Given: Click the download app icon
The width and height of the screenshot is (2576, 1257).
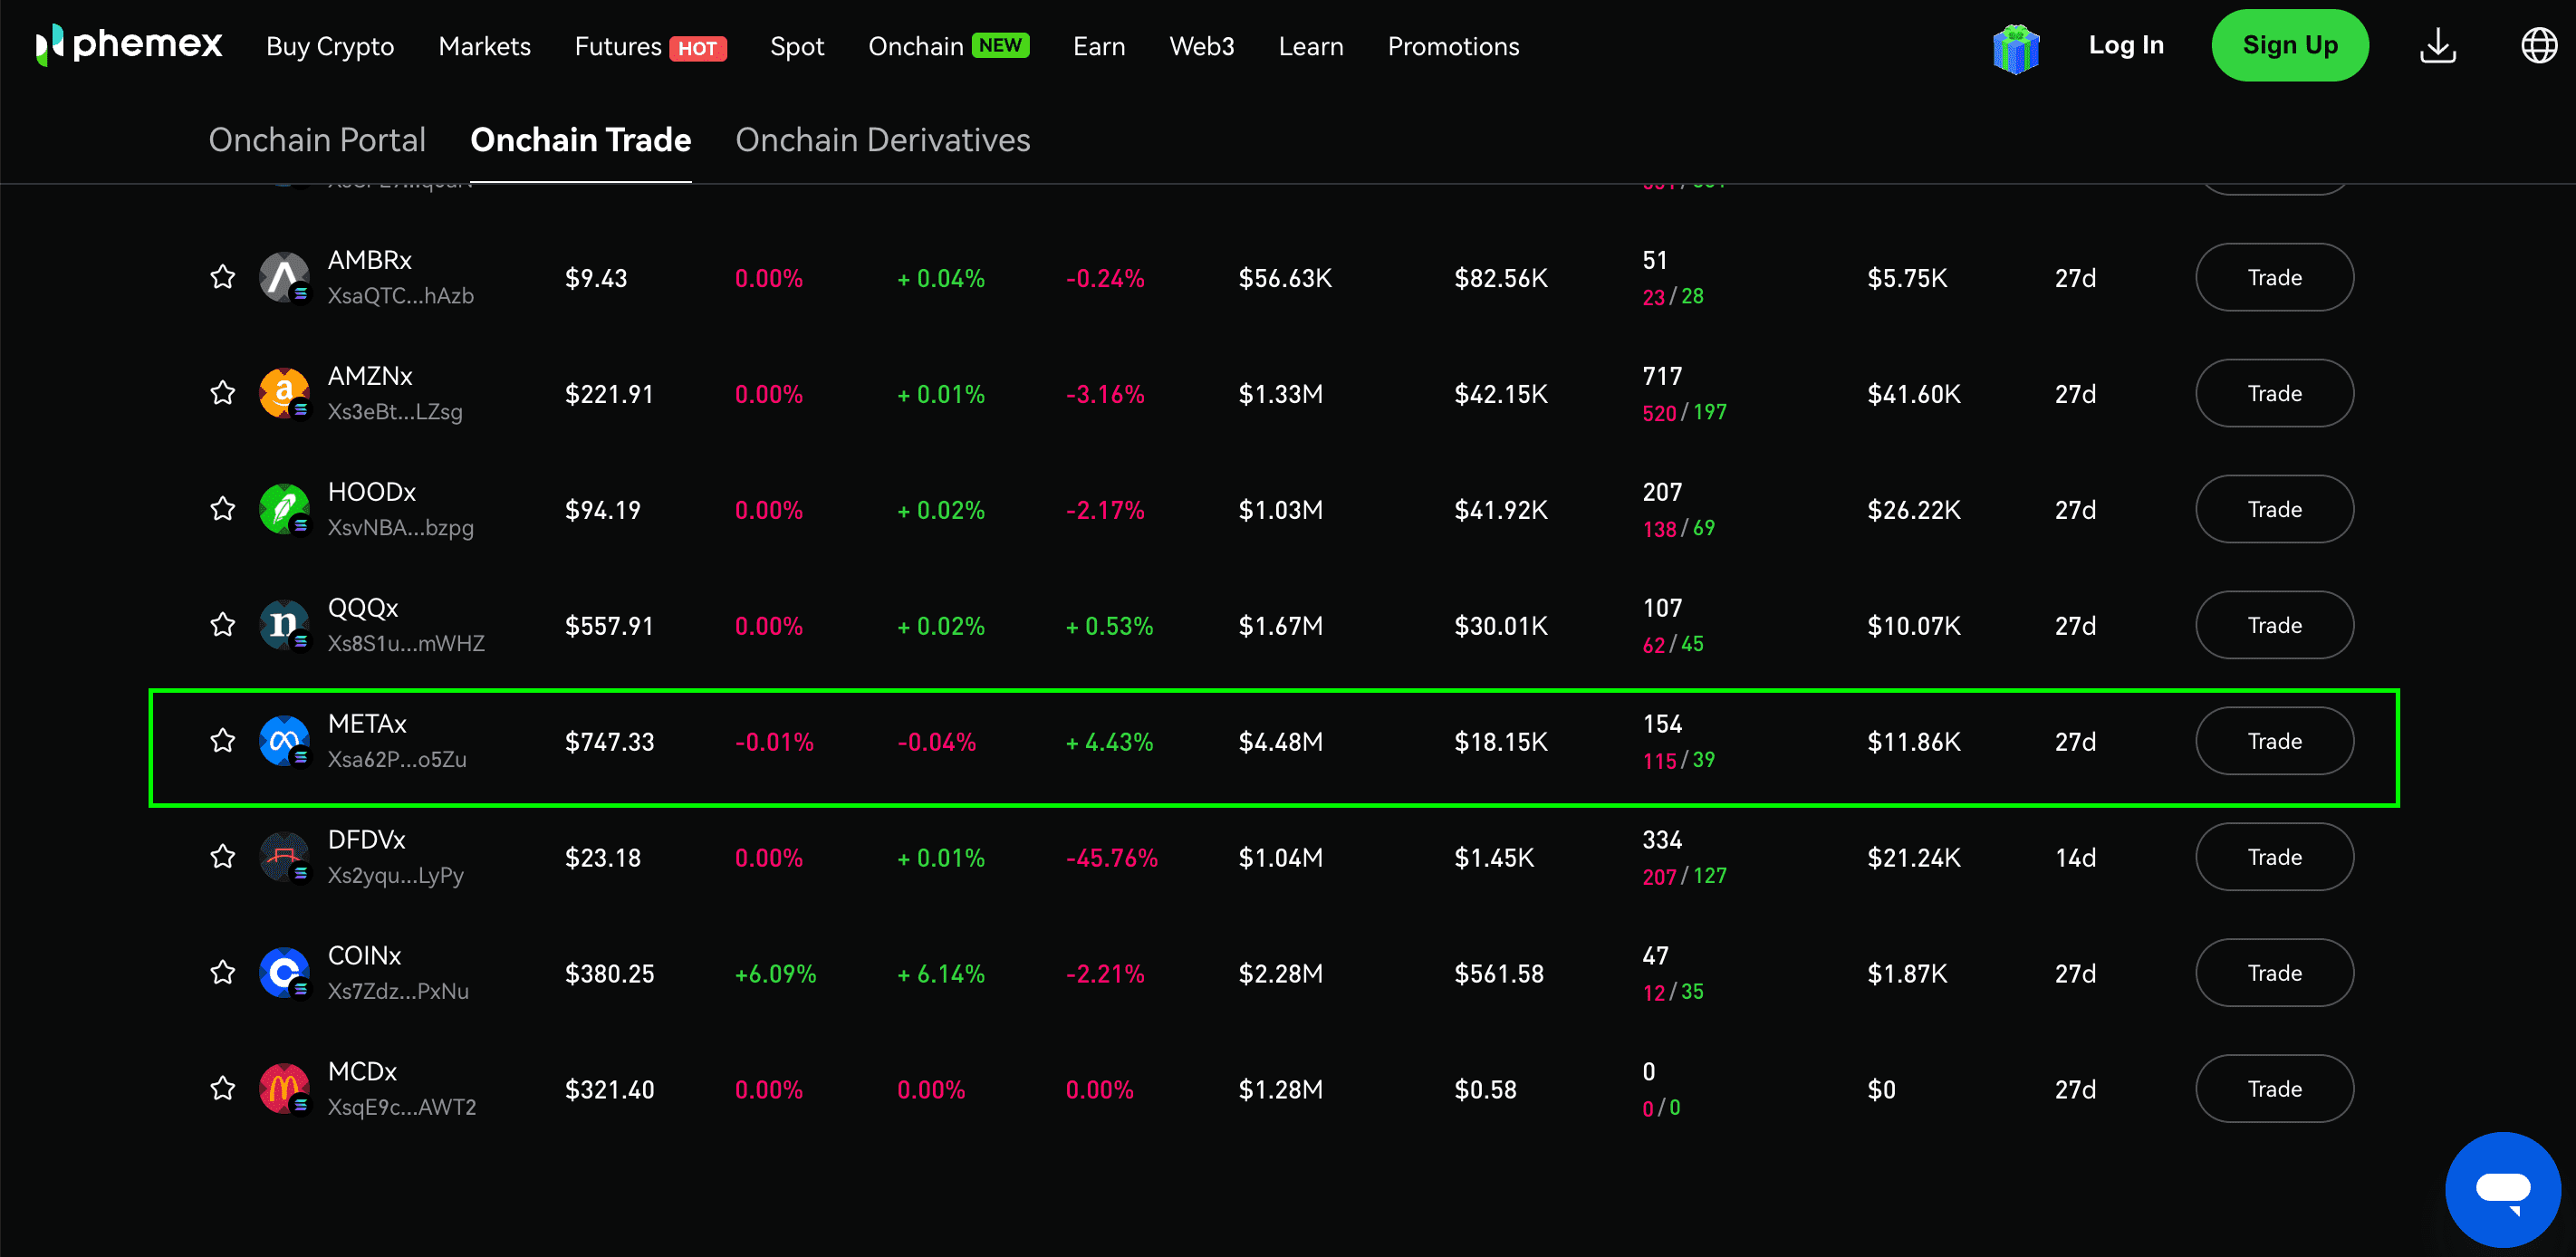Looking at the screenshot, I should coord(2438,46).
